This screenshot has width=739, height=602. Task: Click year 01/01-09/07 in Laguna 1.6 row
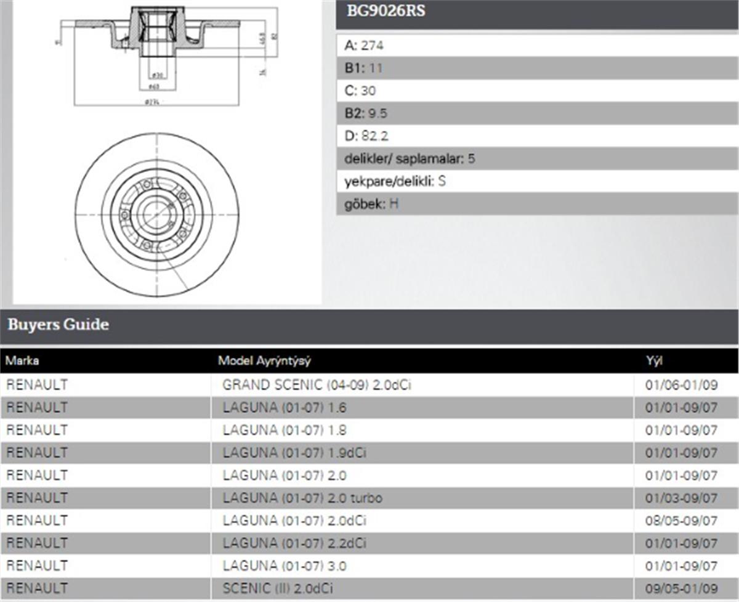681,408
